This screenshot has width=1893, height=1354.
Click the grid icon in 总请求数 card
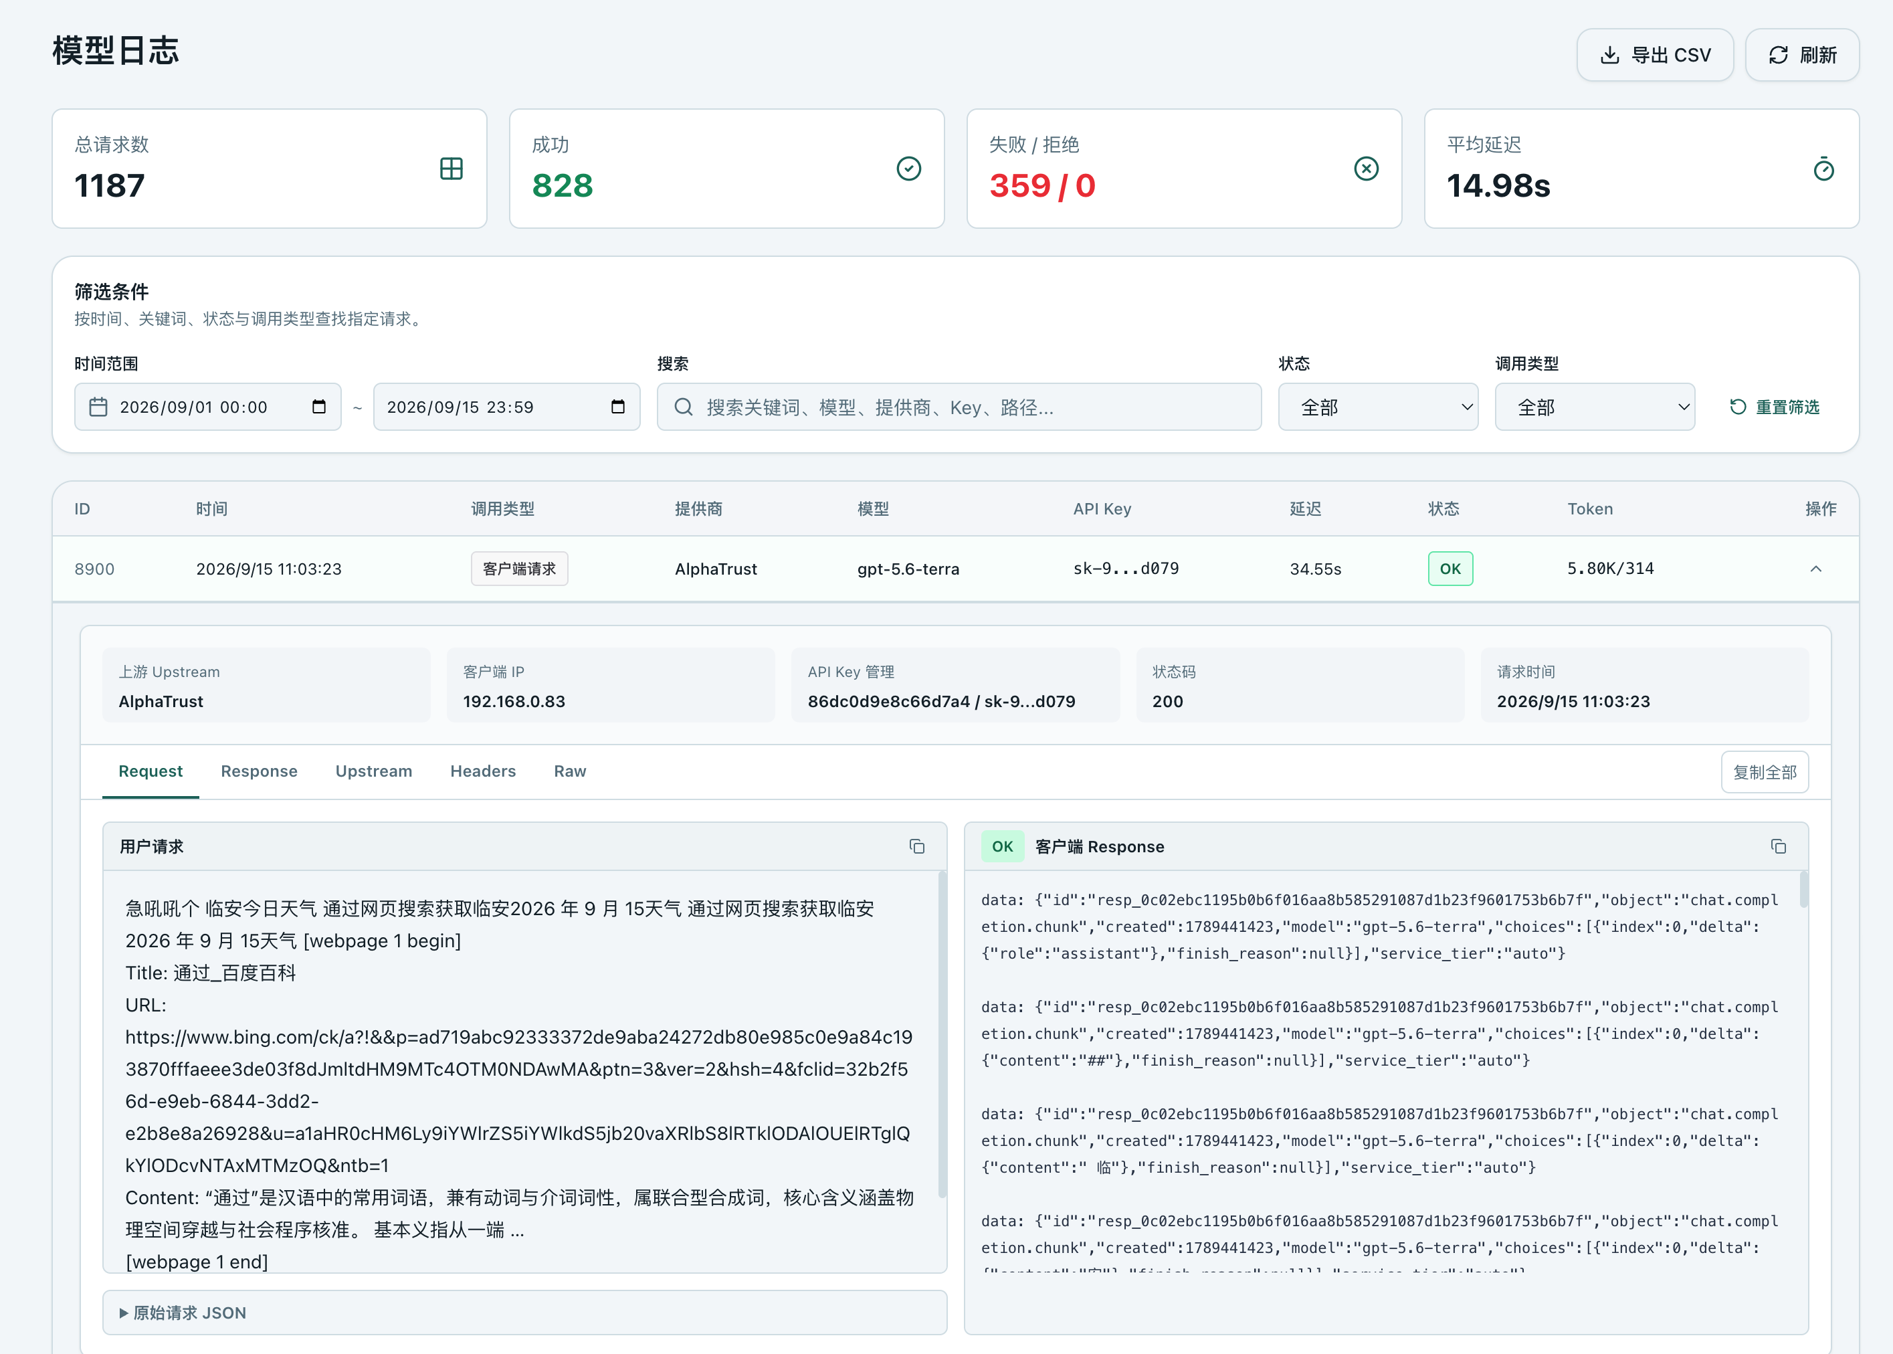pos(451,169)
